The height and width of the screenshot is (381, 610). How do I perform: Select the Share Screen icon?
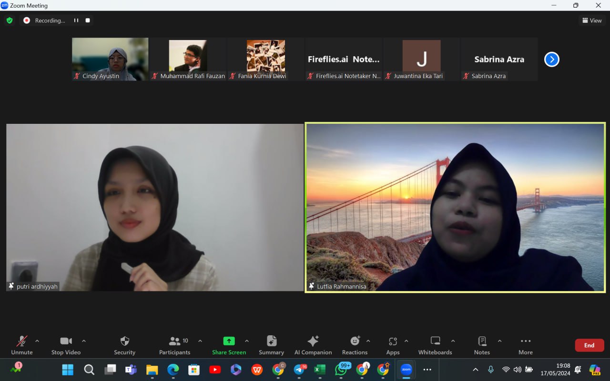(x=229, y=341)
